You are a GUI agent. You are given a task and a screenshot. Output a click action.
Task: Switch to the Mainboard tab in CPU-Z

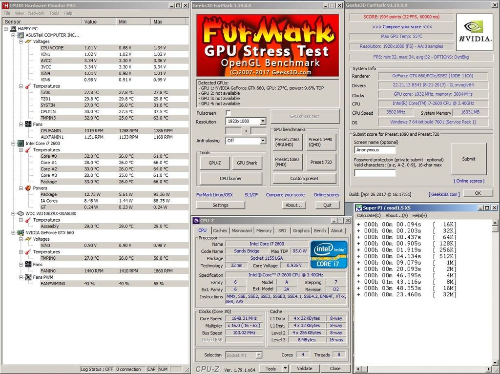(242, 230)
